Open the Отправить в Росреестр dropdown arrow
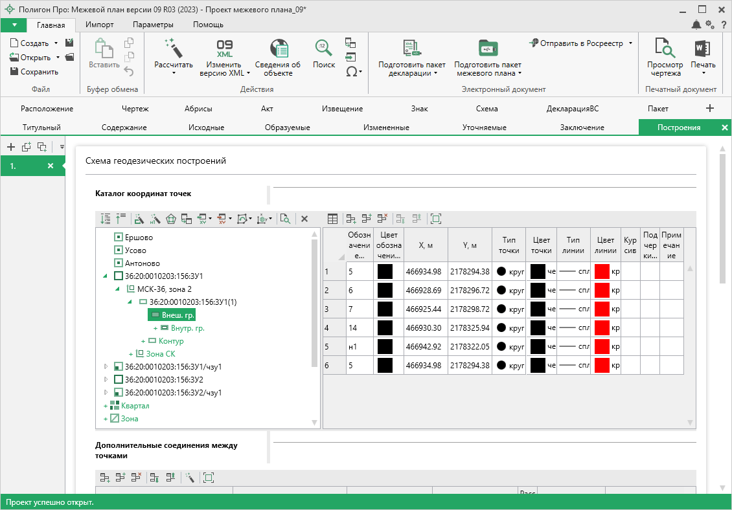 [x=630, y=43]
